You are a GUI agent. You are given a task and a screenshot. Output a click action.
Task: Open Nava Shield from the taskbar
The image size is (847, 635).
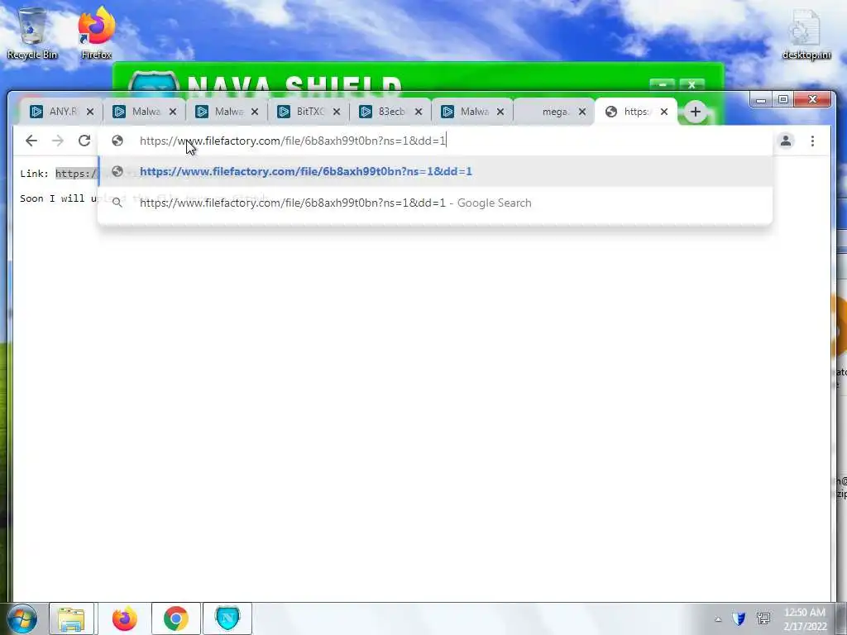[227, 618]
